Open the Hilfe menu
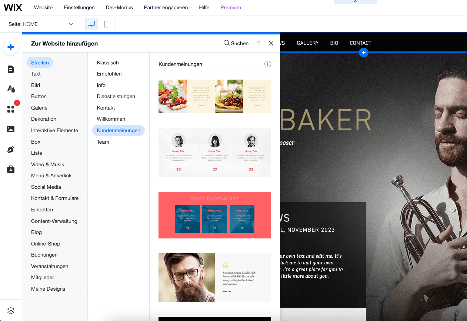This screenshot has width=467, height=321. click(x=204, y=7)
